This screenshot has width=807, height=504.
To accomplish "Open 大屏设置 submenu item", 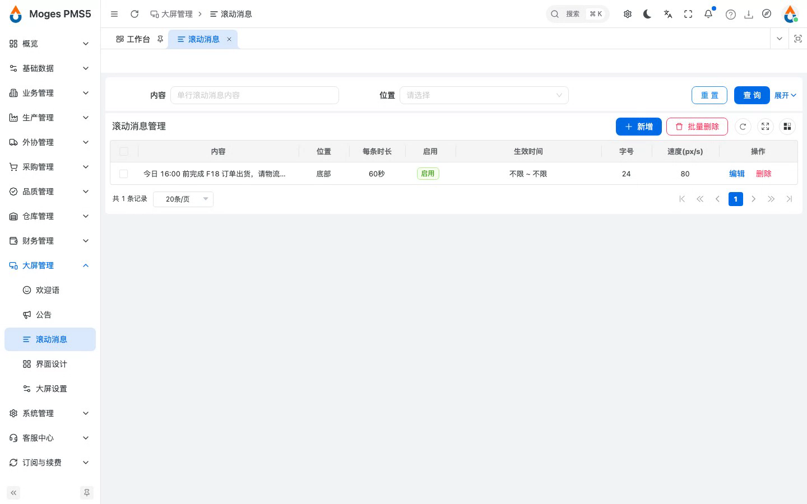I will coord(50,389).
